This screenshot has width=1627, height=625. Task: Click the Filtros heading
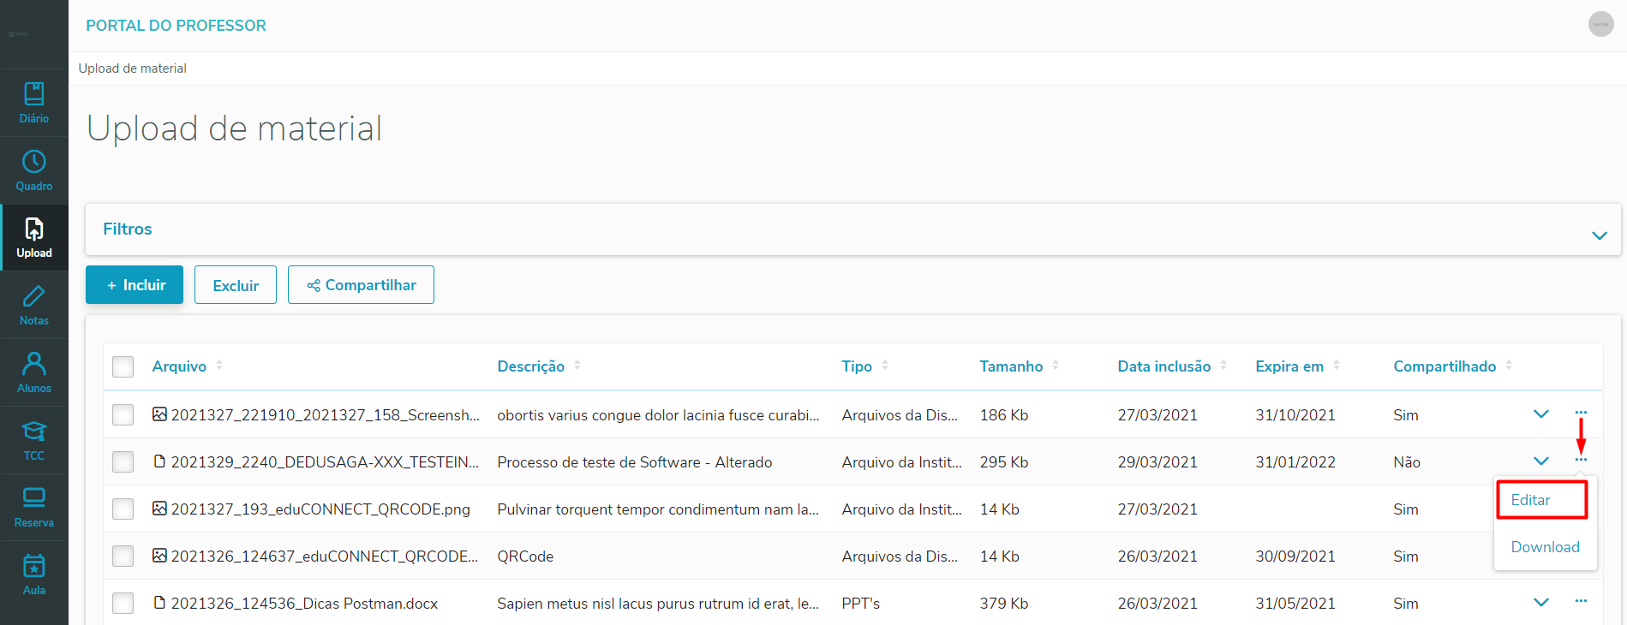click(128, 229)
